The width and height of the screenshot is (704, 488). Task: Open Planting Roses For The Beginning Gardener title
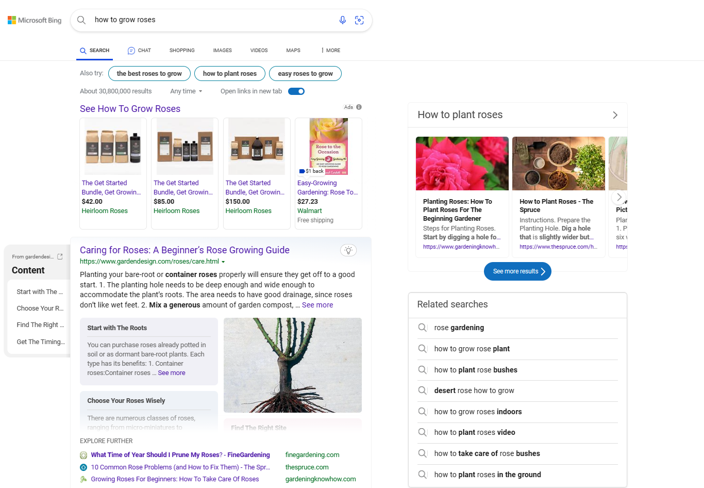(458, 210)
